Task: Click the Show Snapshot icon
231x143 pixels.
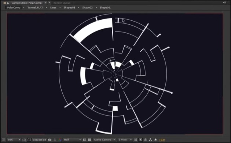Action: point(55,140)
